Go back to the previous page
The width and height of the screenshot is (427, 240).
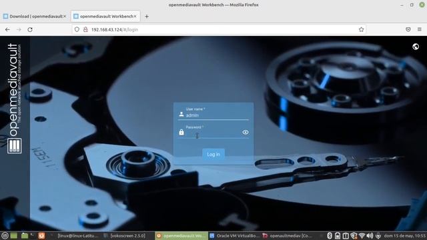(x=7, y=29)
